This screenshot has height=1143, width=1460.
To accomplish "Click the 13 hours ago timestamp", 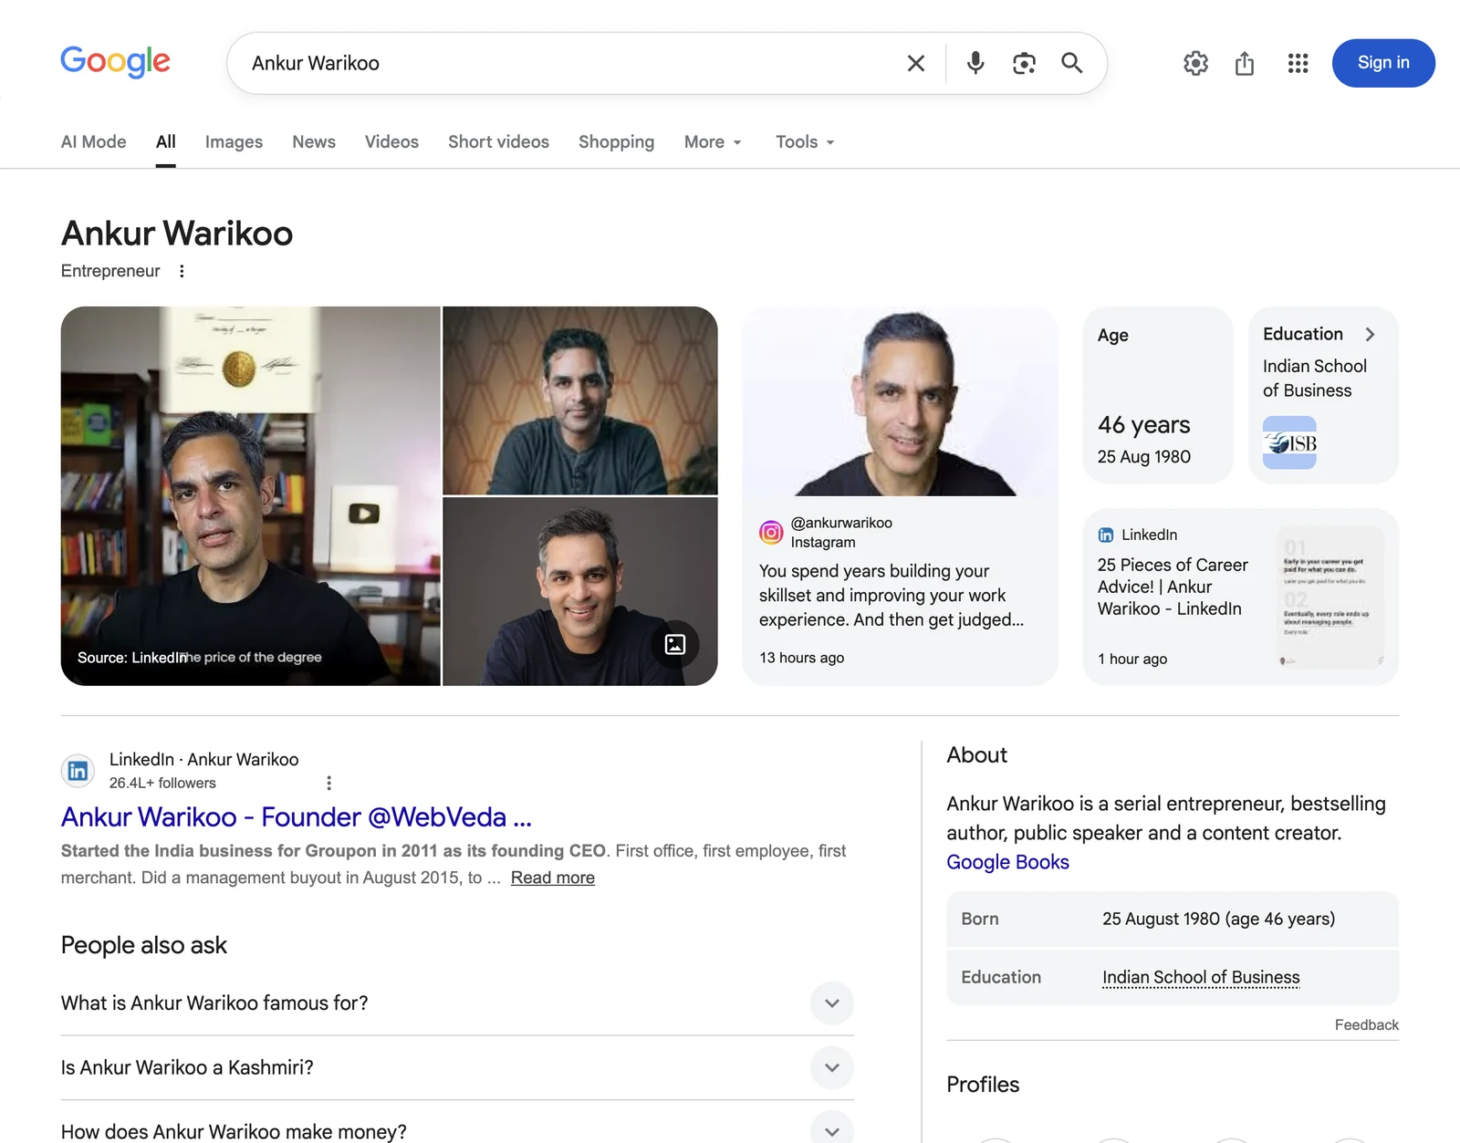I will (801, 658).
